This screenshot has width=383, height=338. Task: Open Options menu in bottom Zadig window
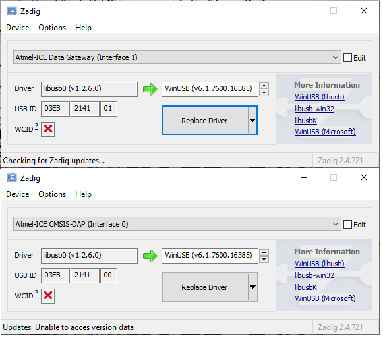coord(52,194)
